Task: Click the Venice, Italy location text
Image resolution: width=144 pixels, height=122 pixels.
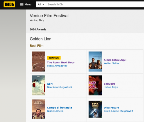Action: (37, 20)
